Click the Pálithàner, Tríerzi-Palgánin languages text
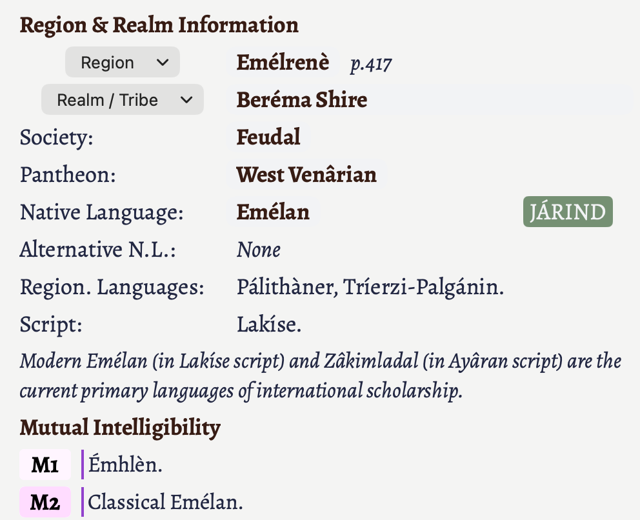This screenshot has width=640, height=520. tap(370, 287)
